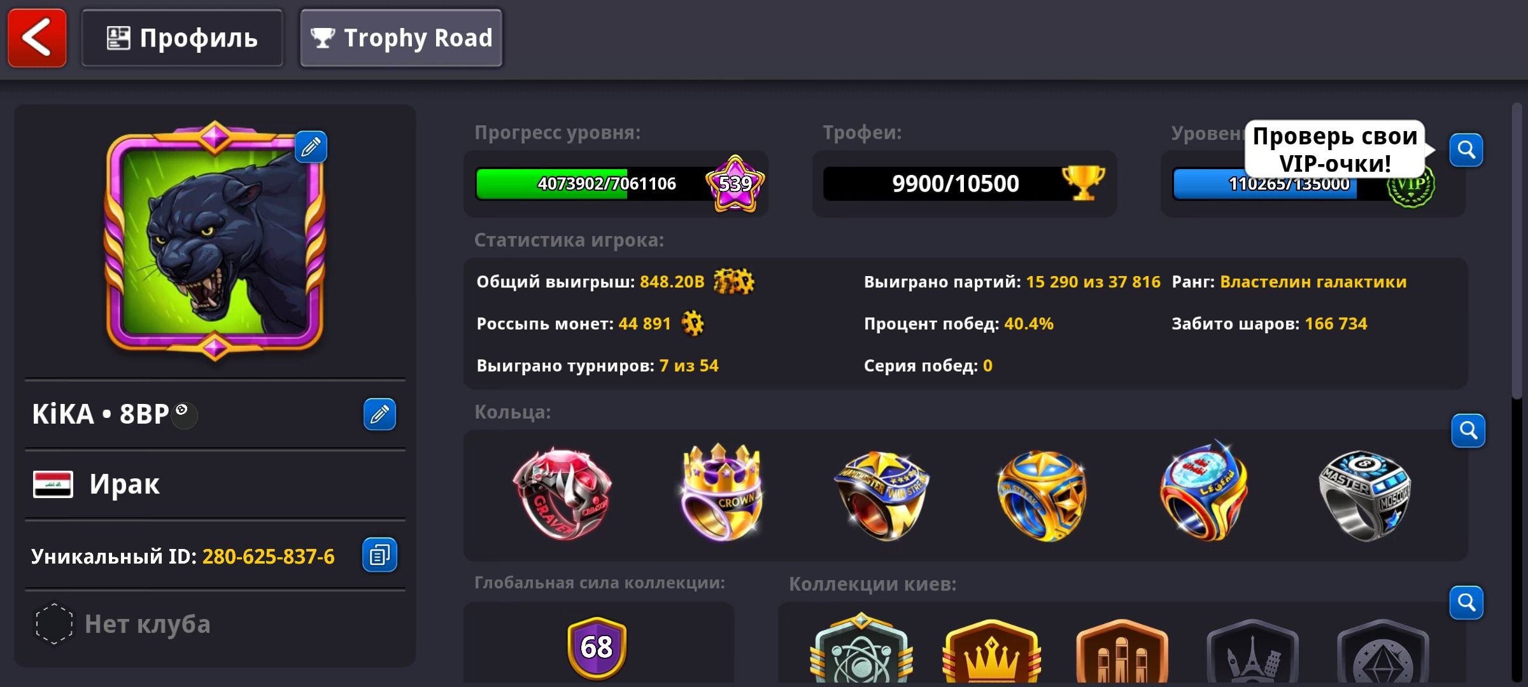This screenshot has height=687, width=1528.
Task: Click the trophies progress bar 9900/10500
Action: (963, 184)
